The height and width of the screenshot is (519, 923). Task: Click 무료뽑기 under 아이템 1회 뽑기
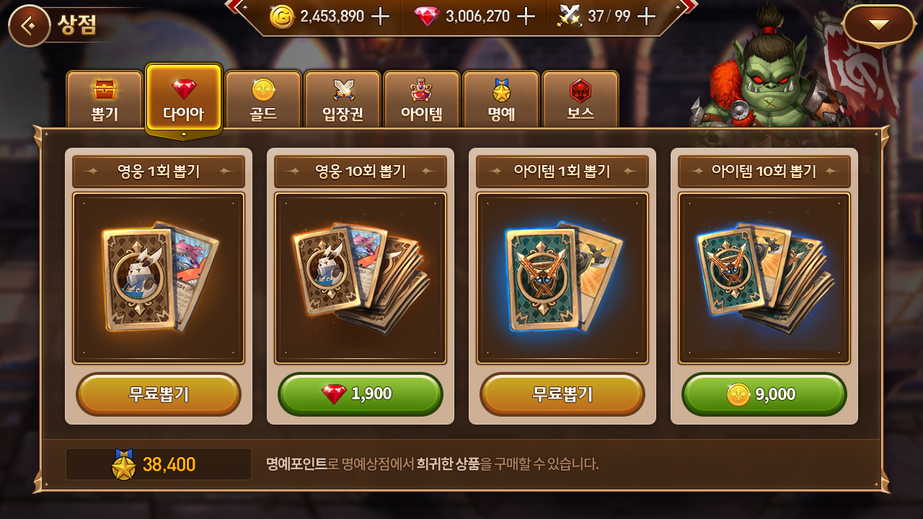(562, 394)
